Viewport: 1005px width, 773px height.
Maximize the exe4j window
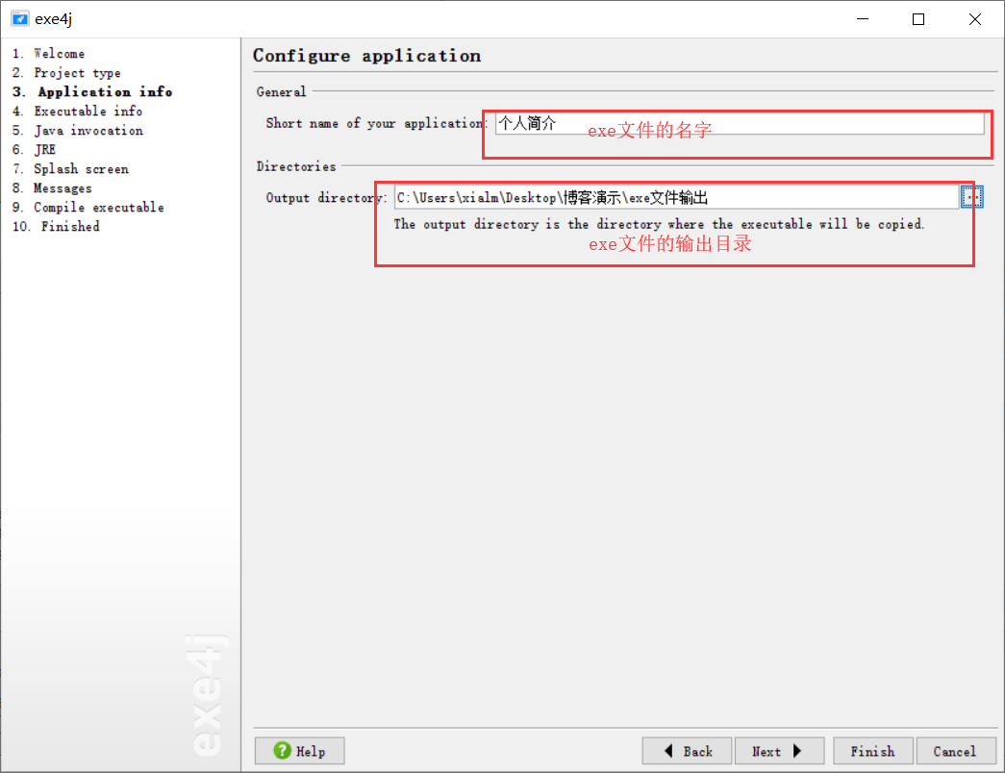tap(918, 19)
